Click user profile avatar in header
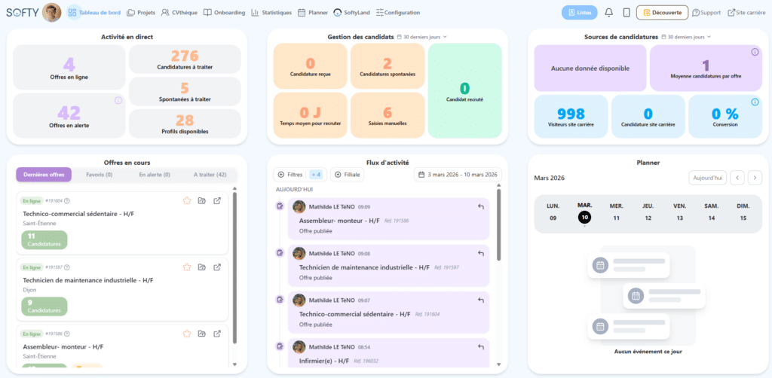The width and height of the screenshot is (772, 378). [x=52, y=12]
